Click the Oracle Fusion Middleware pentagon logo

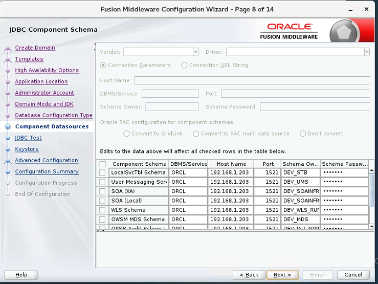[x=344, y=32]
